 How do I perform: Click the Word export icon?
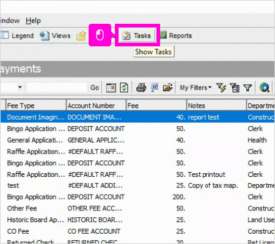pos(155,88)
